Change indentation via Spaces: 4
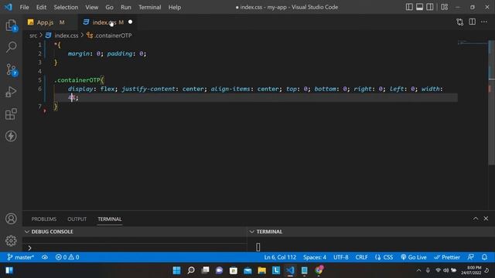495x278 pixels. point(315,257)
